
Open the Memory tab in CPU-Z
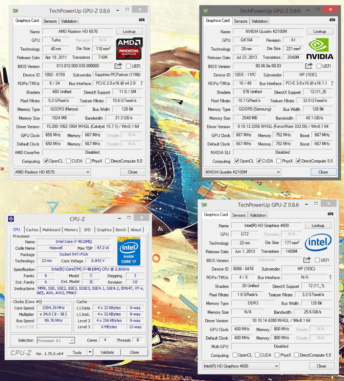[71, 230]
